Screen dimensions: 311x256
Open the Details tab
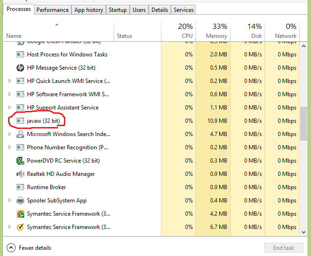tap(160, 10)
